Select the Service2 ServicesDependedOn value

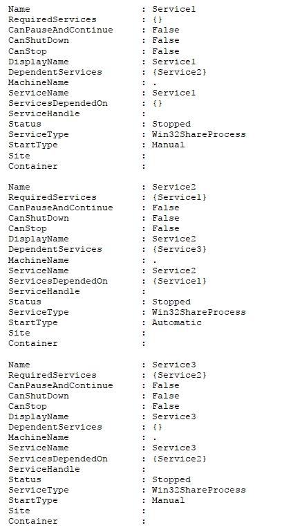pyautogui.click(x=179, y=281)
